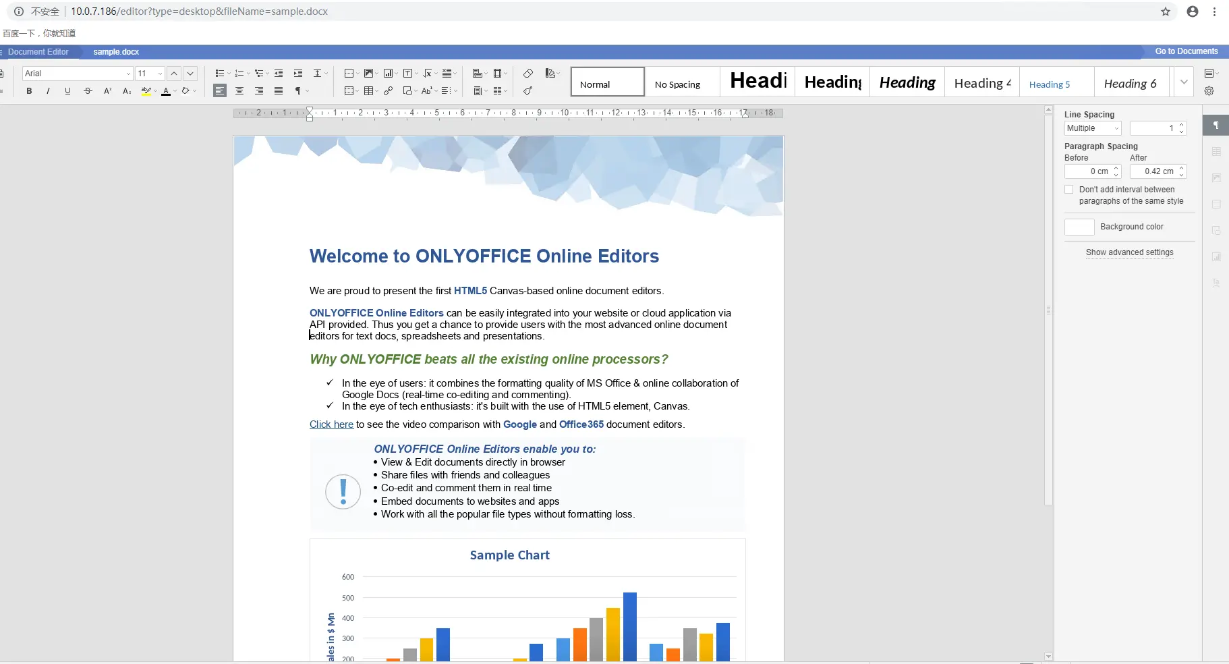The height and width of the screenshot is (664, 1229).
Task: Open the view settings menu
Action: tap(1211, 74)
